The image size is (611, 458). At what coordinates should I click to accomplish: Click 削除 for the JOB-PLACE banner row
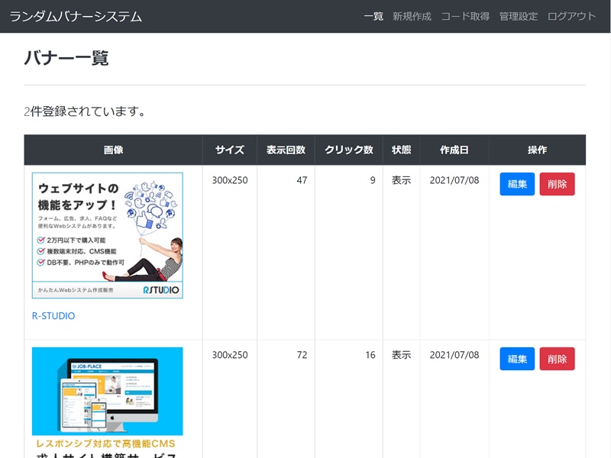(x=557, y=359)
